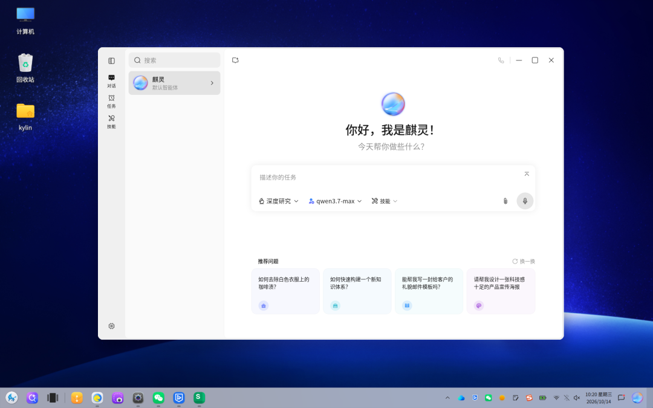Click the 搜索 search field
This screenshot has width=653, height=408.
(x=174, y=60)
